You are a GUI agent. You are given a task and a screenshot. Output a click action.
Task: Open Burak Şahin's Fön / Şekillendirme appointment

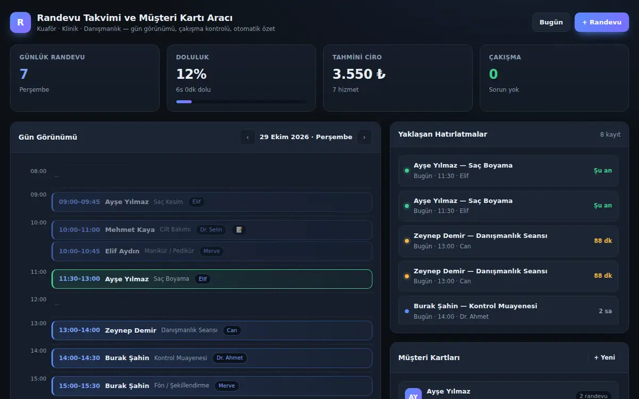(x=212, y=386)
